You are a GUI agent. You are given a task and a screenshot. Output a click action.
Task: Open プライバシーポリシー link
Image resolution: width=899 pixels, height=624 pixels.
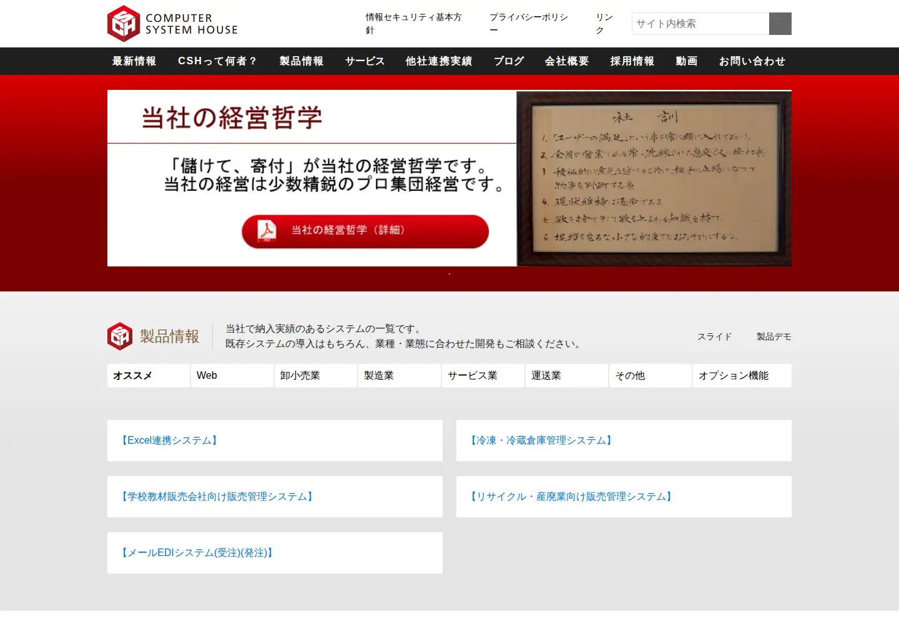pyautogui.click(x=529, y=24)
